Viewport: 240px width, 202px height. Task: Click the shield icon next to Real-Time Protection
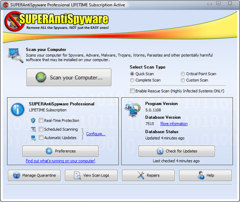click(x=33, y=120)
